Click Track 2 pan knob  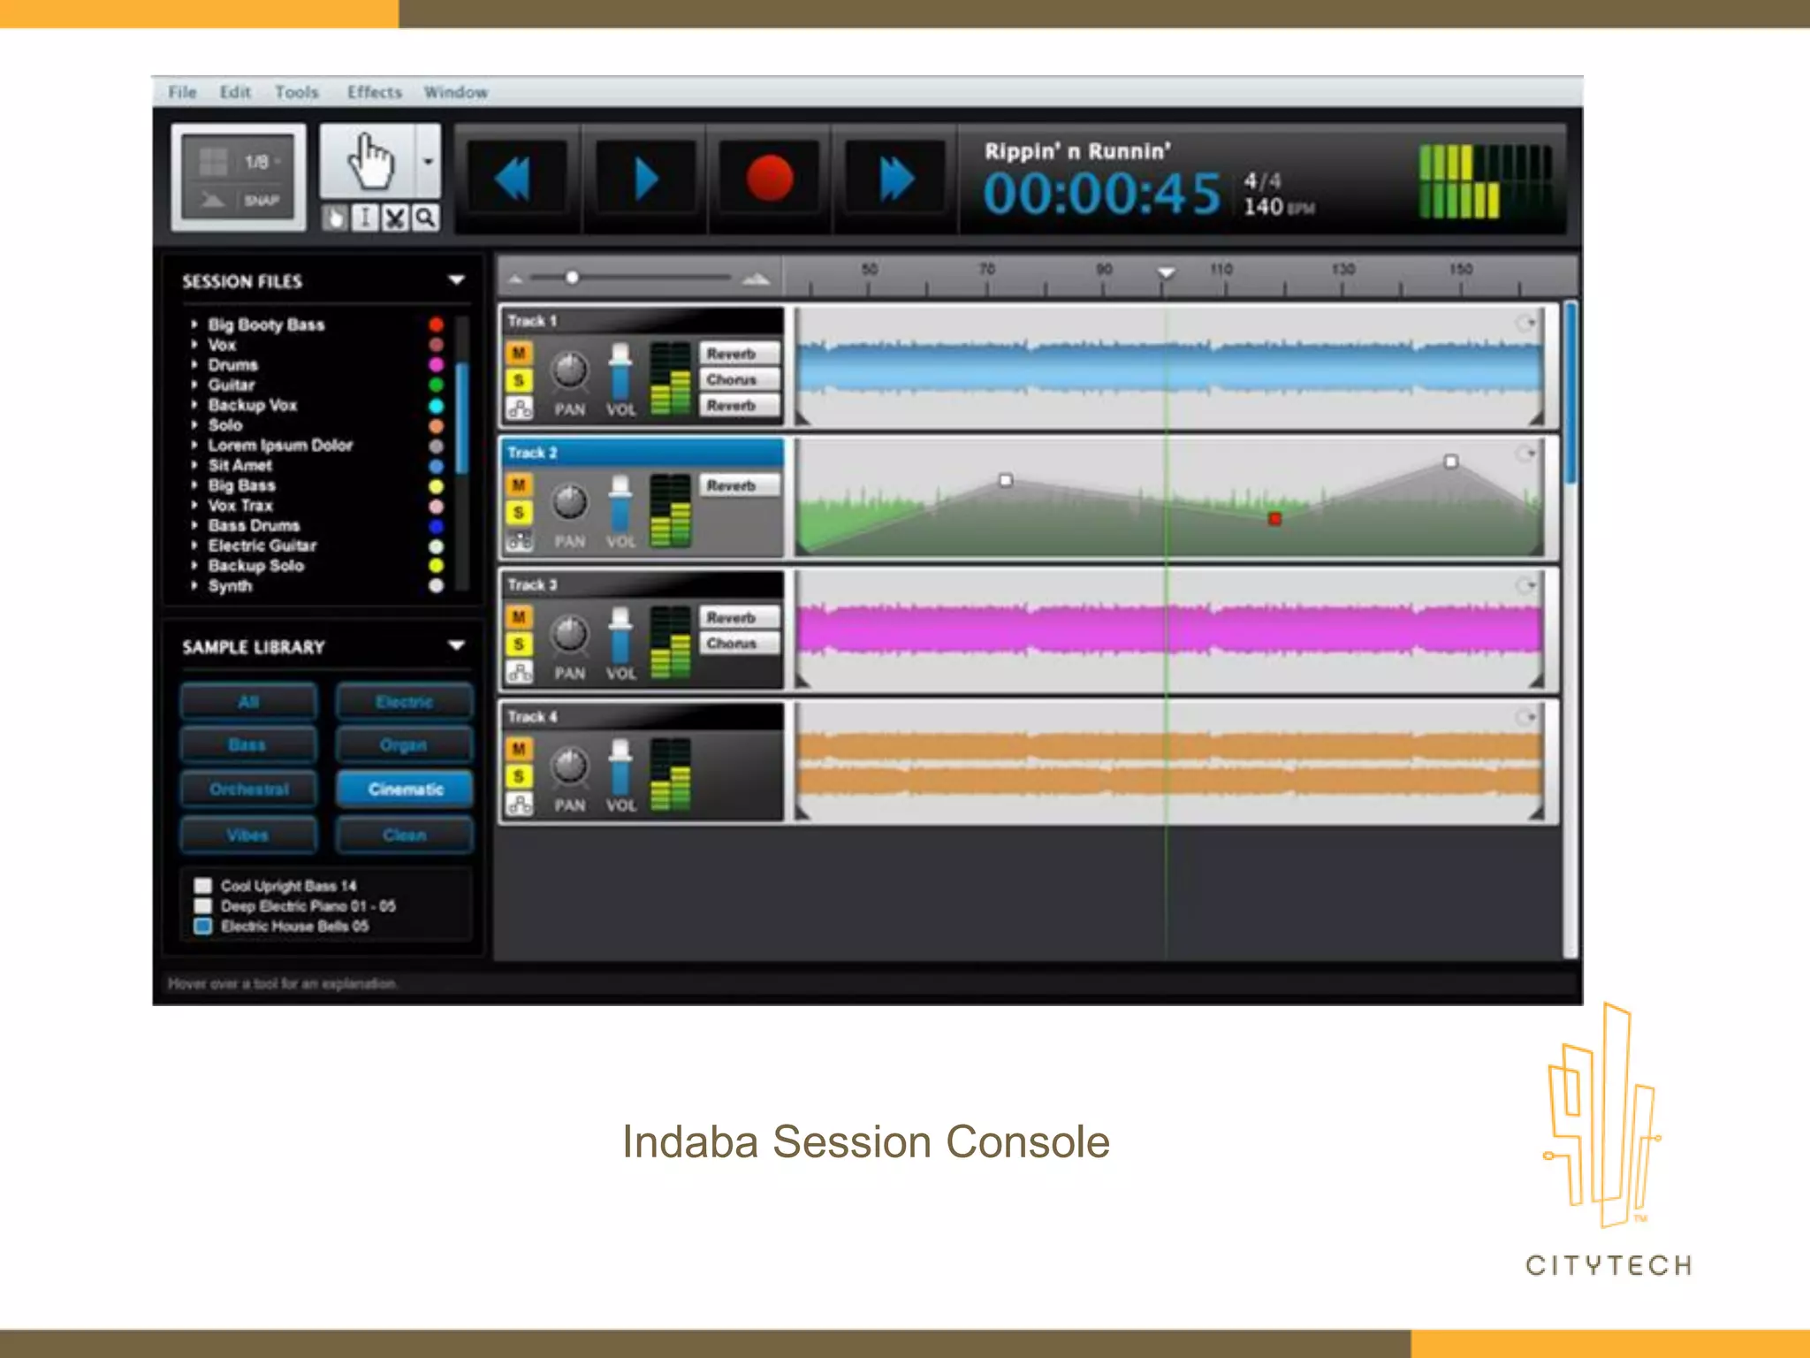570,502
